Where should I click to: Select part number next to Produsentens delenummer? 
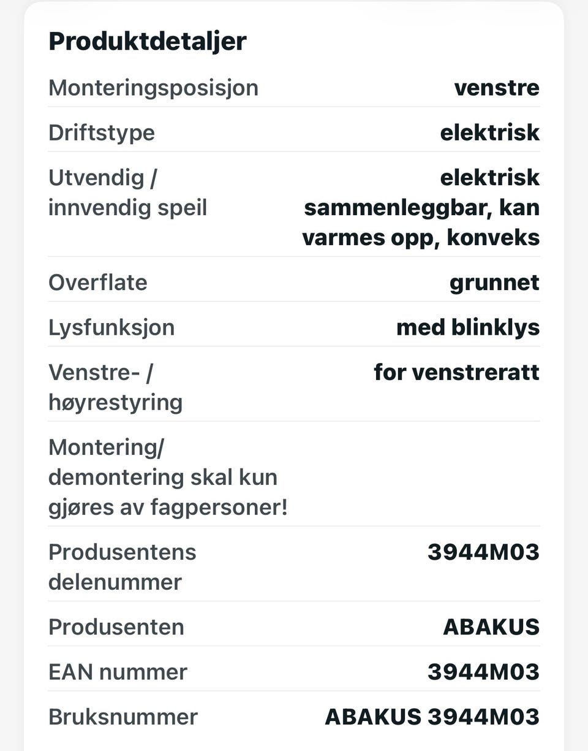(x=484, y=552)
